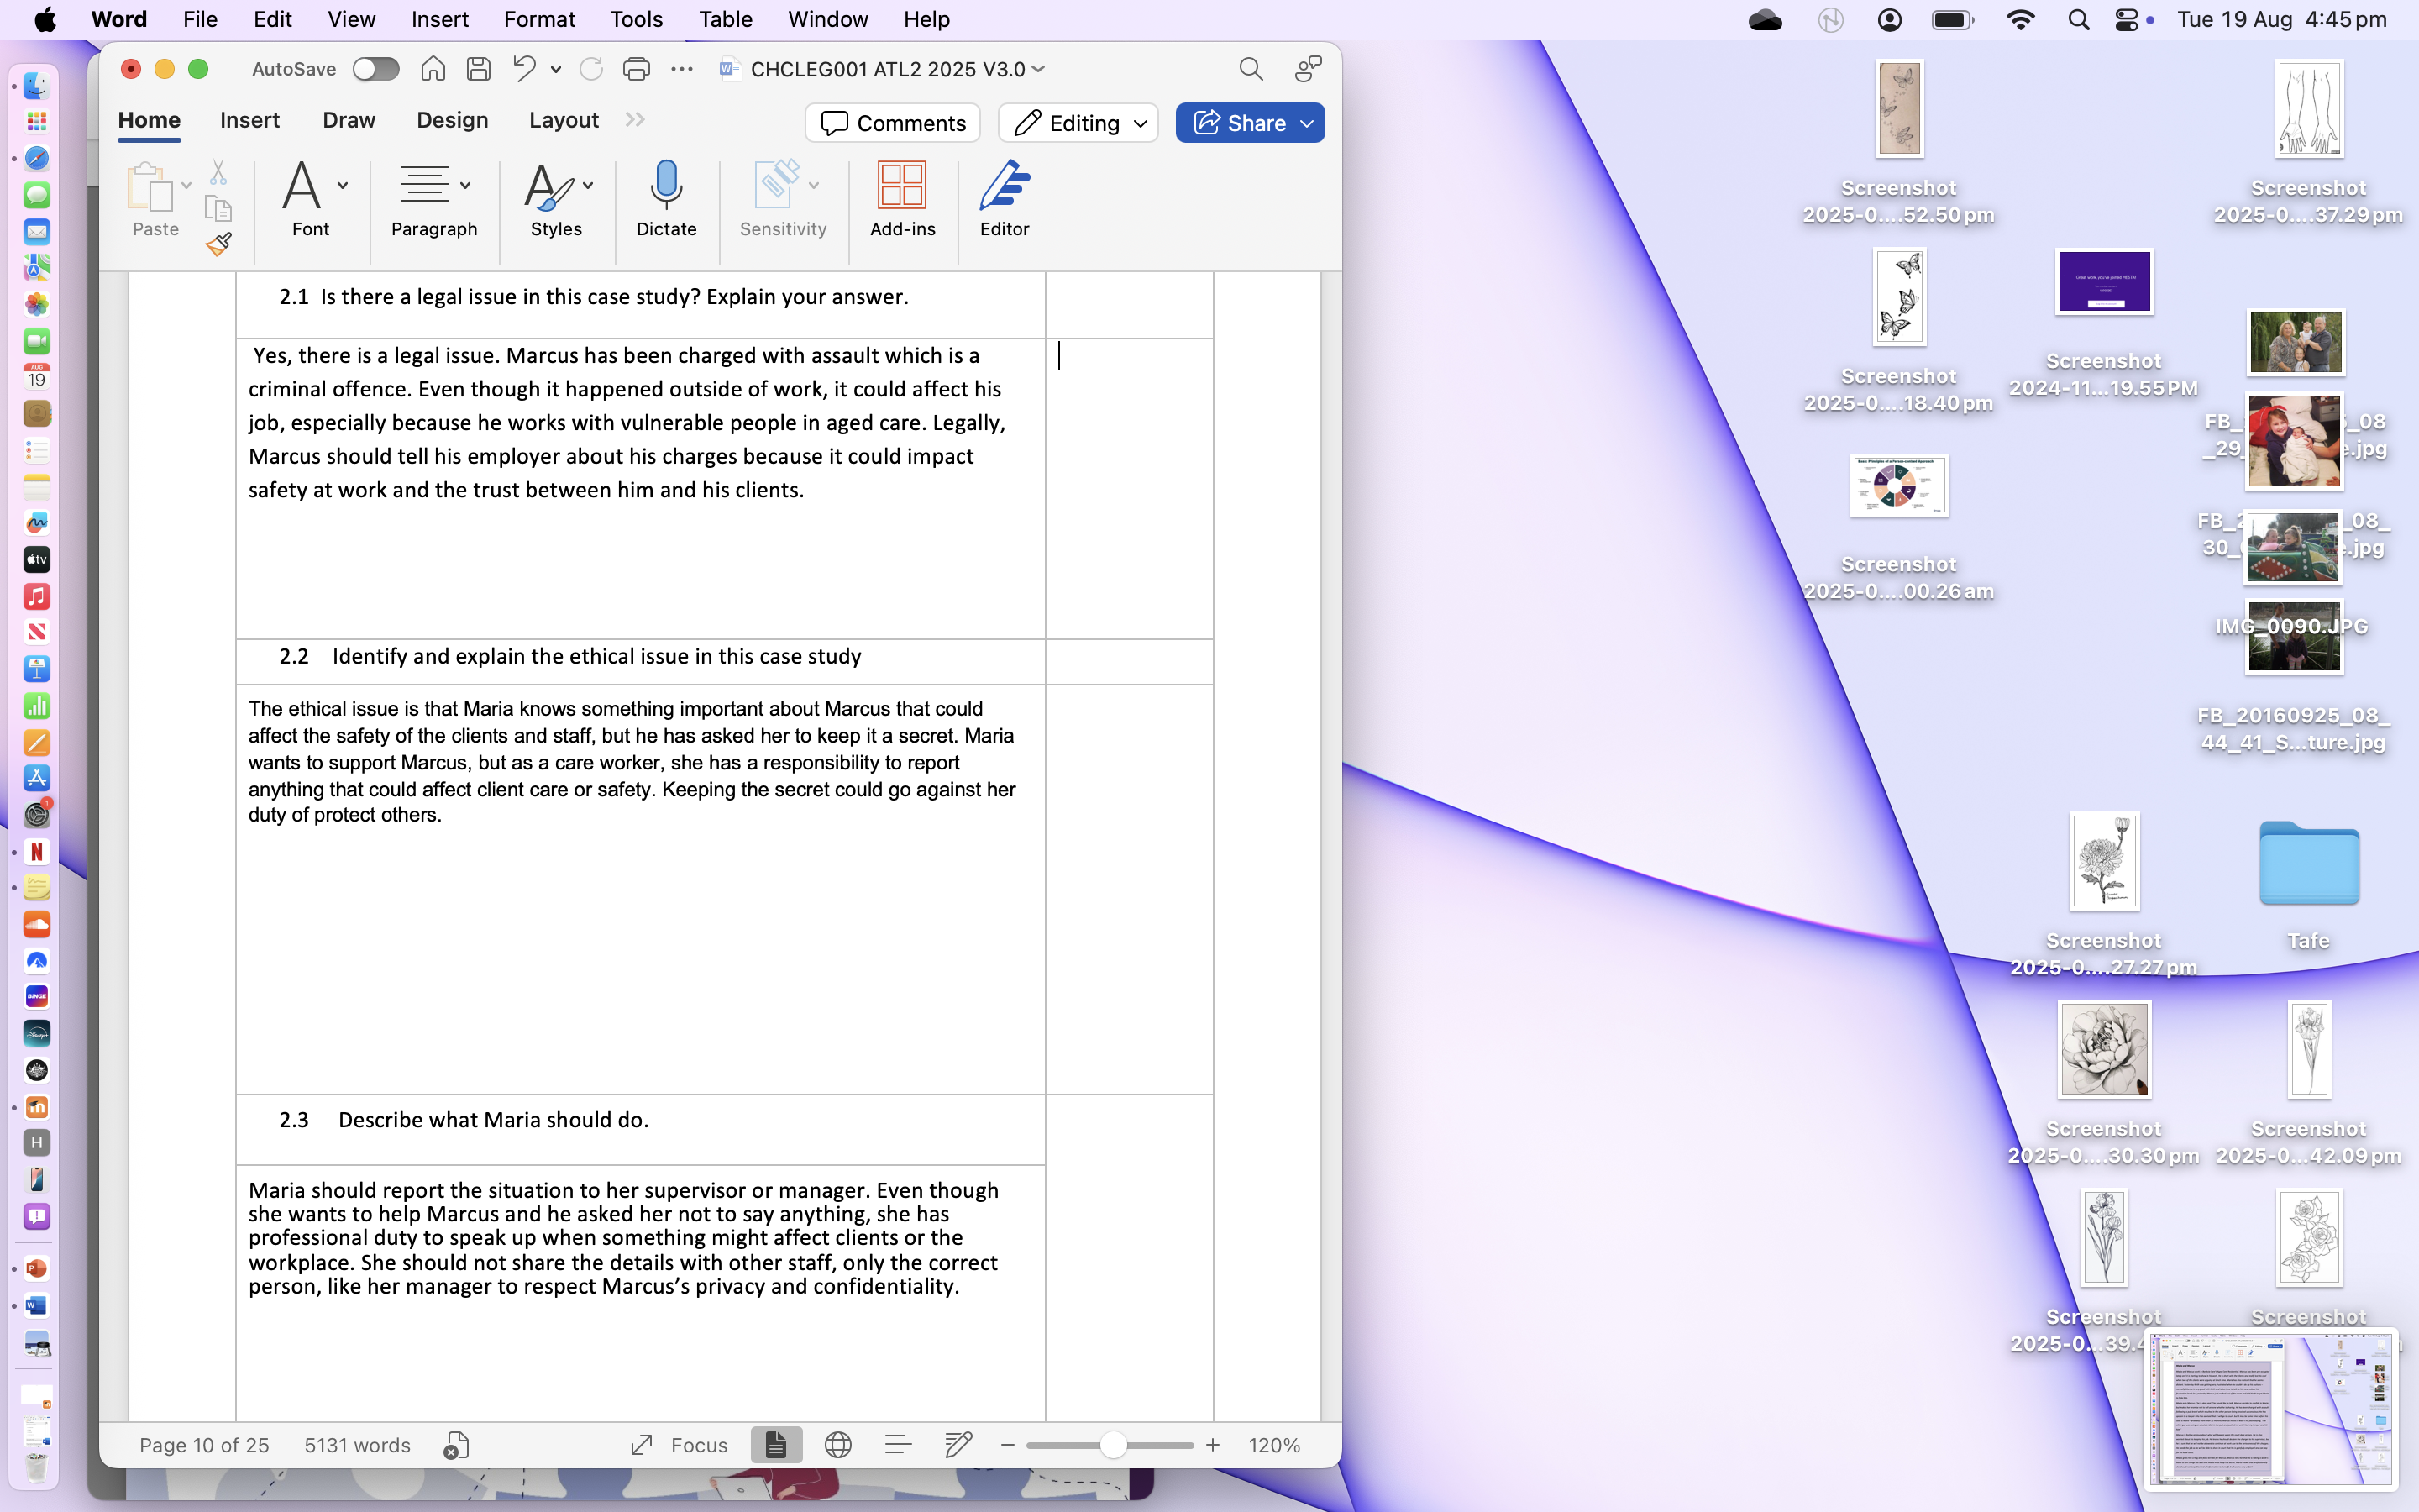This screenshot has height=1512, width=2419.
Task: Open the Add-ins gallery
Action: [x=903, y=200]
